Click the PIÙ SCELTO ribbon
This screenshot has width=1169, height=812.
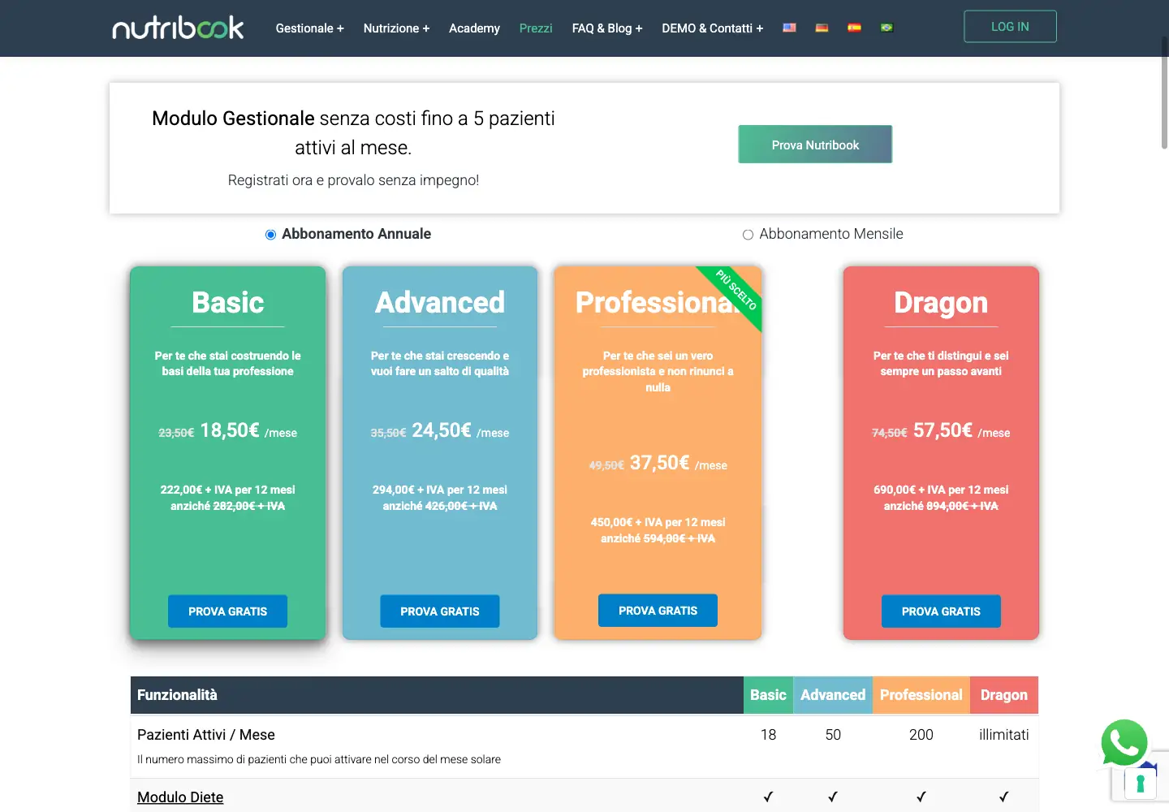(735, 290)
